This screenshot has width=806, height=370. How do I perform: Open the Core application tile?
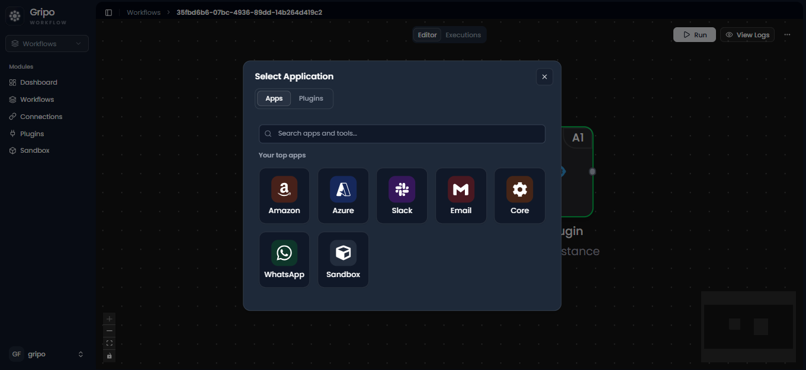coord(520,196)
